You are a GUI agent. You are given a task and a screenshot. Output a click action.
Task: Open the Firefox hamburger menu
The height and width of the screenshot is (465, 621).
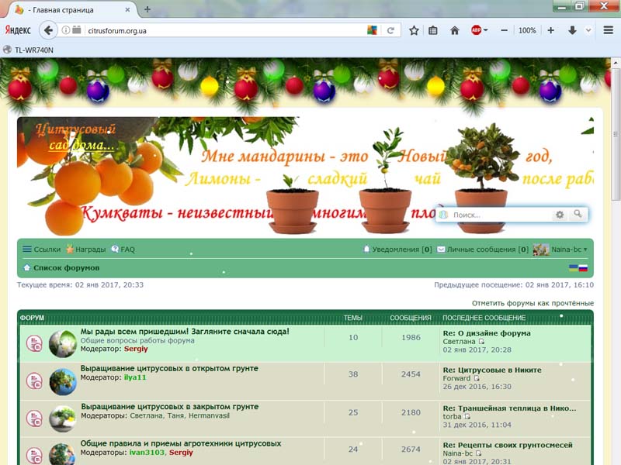point(608,30)
